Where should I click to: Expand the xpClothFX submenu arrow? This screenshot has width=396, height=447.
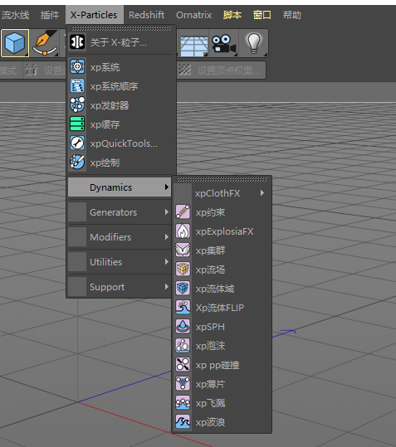click(262, 193)
